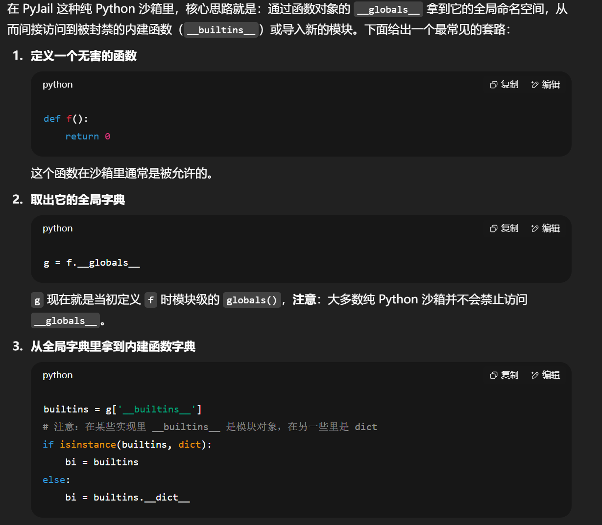Click code line 'def f():'
This screenshot has height=525, width=602.
66,119
